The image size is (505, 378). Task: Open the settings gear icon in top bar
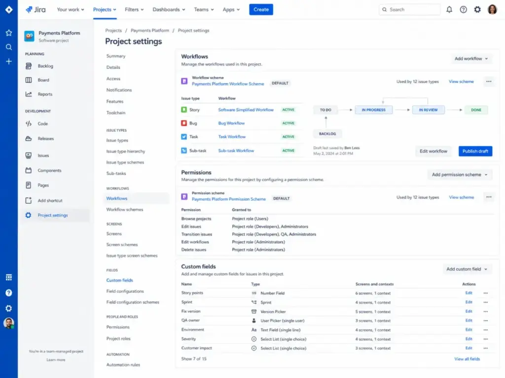coord(477,10)
